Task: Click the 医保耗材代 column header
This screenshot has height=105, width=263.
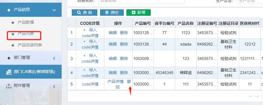Action: [250, 23]
